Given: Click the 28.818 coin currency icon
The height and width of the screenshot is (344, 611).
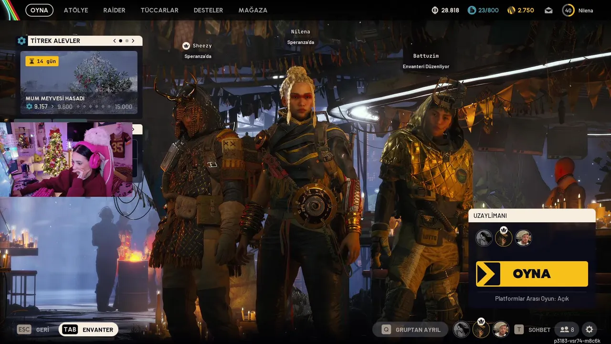Looking at the screenshot, I should tap(435, 10).
